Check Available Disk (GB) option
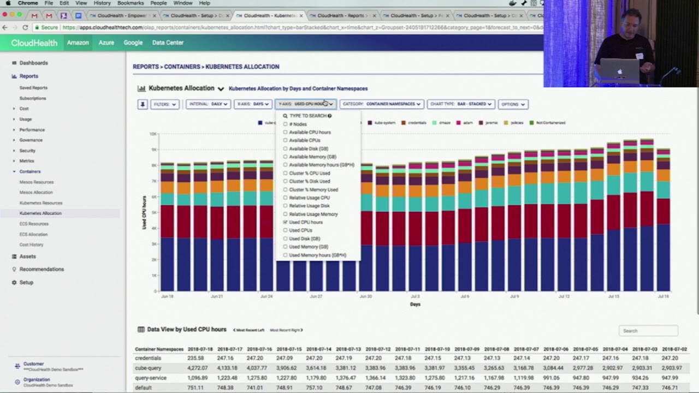Image resolution: width=699 pixels, height=393 pixels. coord(285,148)
